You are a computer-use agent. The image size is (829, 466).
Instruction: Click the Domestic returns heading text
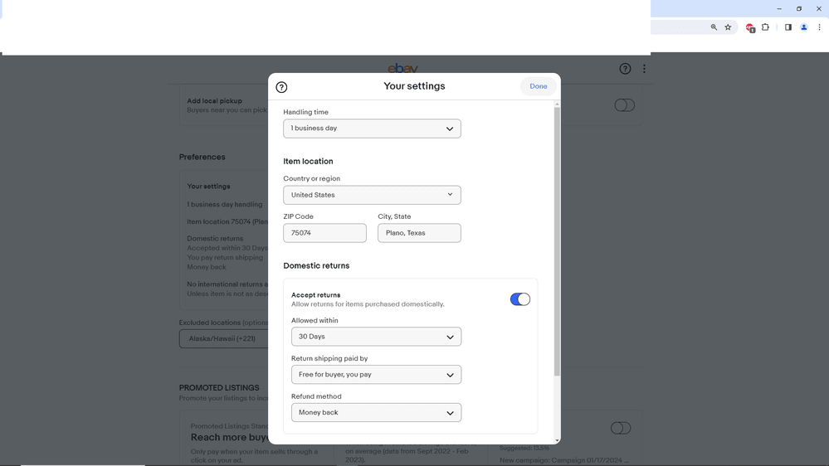pos(316,266)
